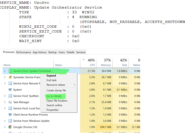Switch to the Performance tab
Screen dimensions: 185x135
[x=23, y=52]
